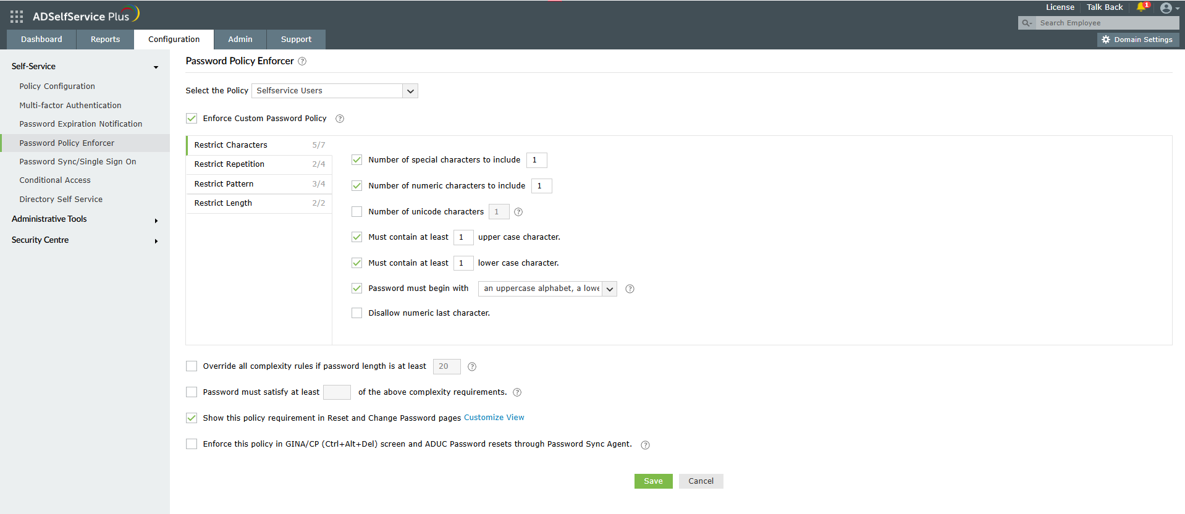Check the Number of unicode characters option
The height and width of the screenshot is (514, 1185).
(356, 212)
